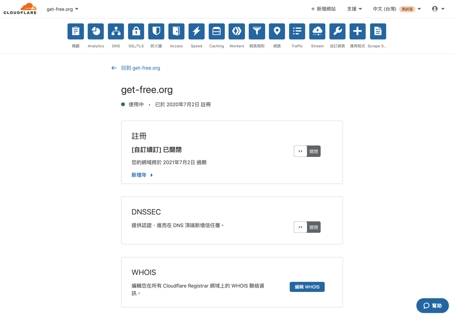
Task: Click the 測試版 beta badge
Action: click(x=407, y=9)
